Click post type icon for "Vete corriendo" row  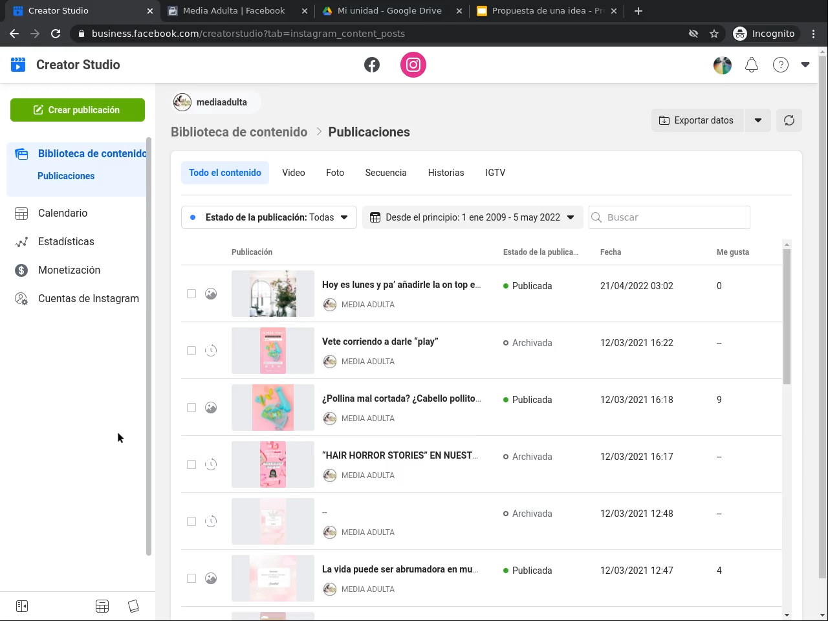[211, 351]
